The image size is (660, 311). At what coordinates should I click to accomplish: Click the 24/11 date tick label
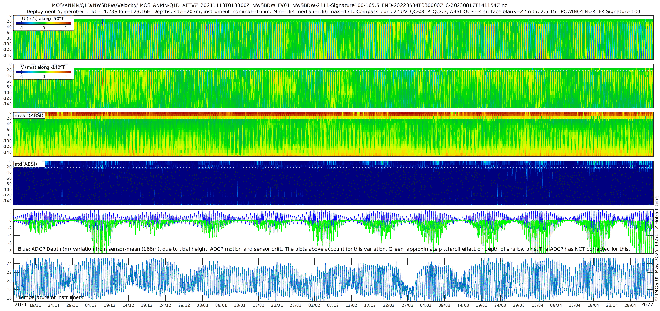[x=54, y=305]
